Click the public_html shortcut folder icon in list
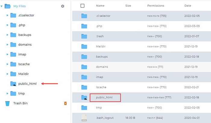The image size is (211, 123). pyautogui.click(x=84, y=97)
